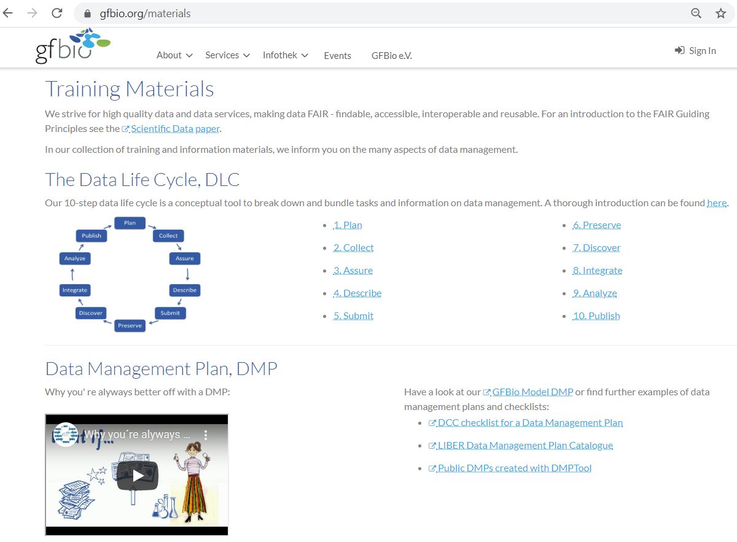
Task: Expand the Infothek dropdown menu
Action: pyautogui.click(x=285, y=55)
